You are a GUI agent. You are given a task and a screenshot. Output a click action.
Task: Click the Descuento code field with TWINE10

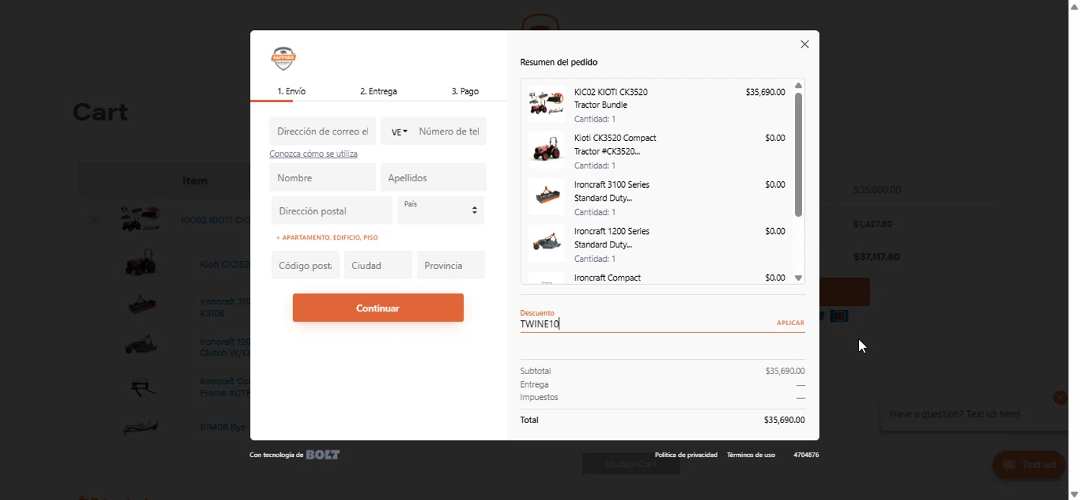click(644, 324)
